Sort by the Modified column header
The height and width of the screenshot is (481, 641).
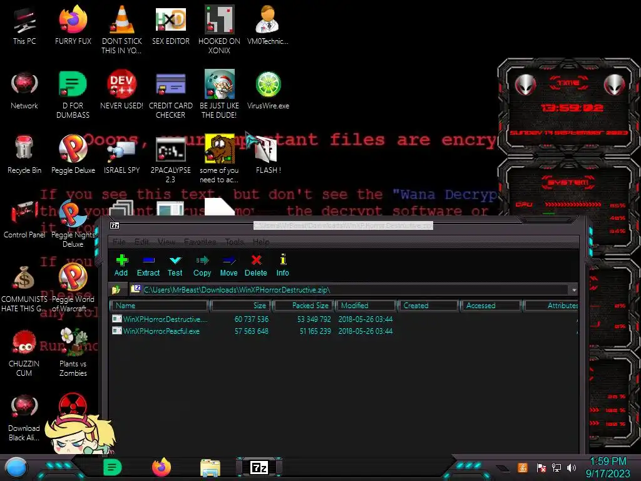point(366,306)
